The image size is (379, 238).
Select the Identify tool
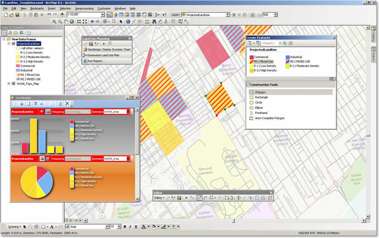tap(128, 21)
